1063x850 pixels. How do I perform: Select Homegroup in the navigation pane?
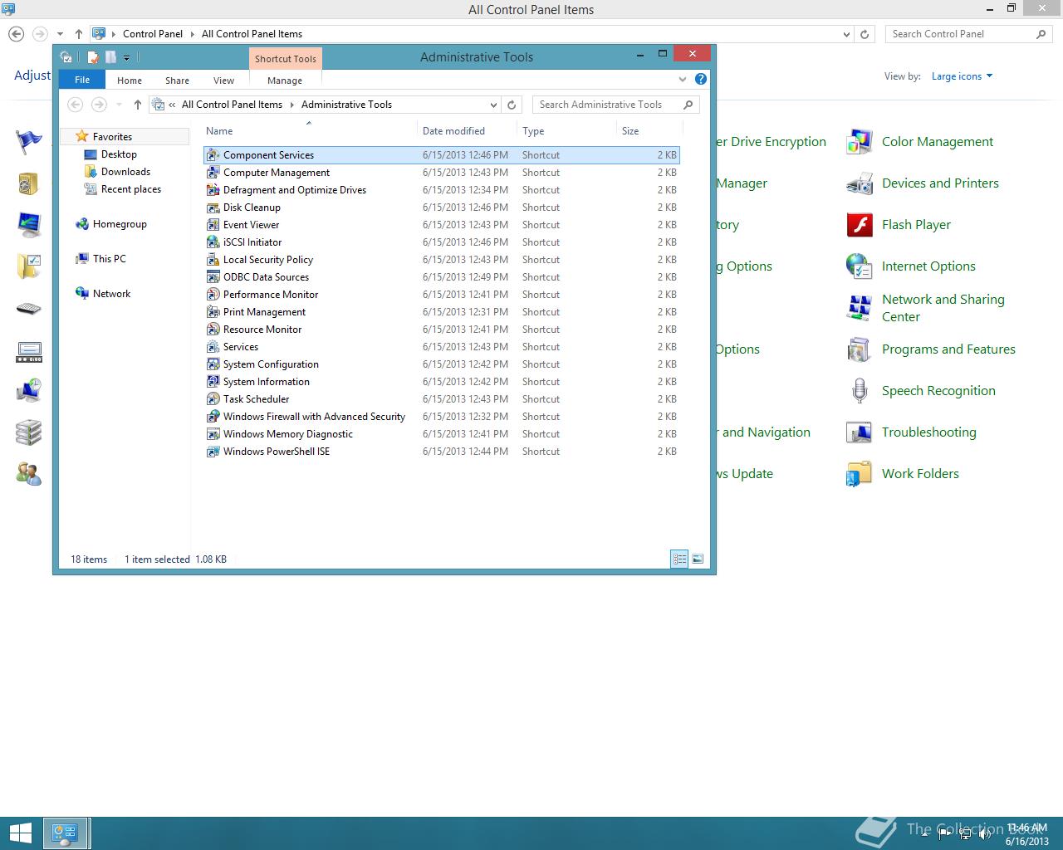pyautogui.click(x=120, y=224)
